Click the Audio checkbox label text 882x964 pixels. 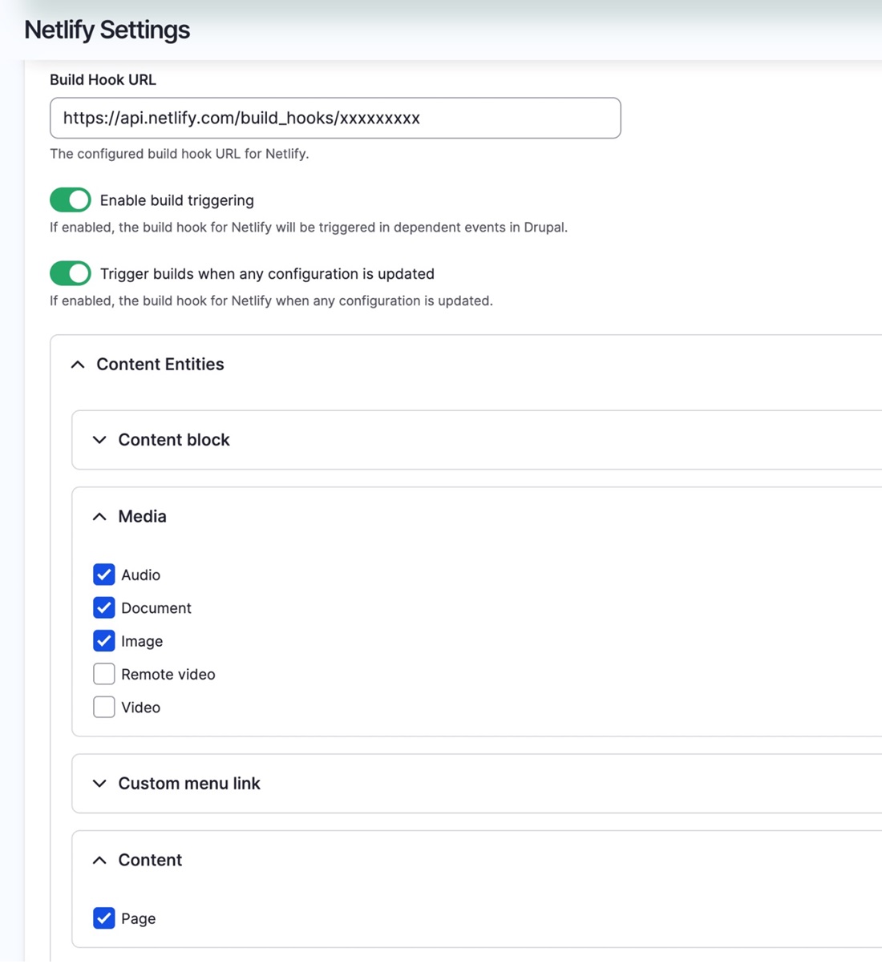[141, 574]
